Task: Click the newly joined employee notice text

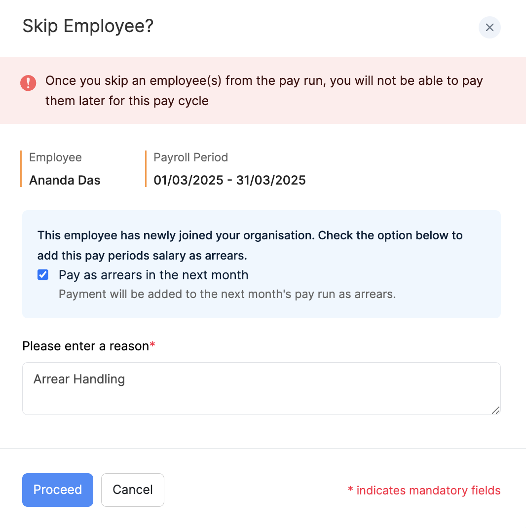Action: [250, 245]
